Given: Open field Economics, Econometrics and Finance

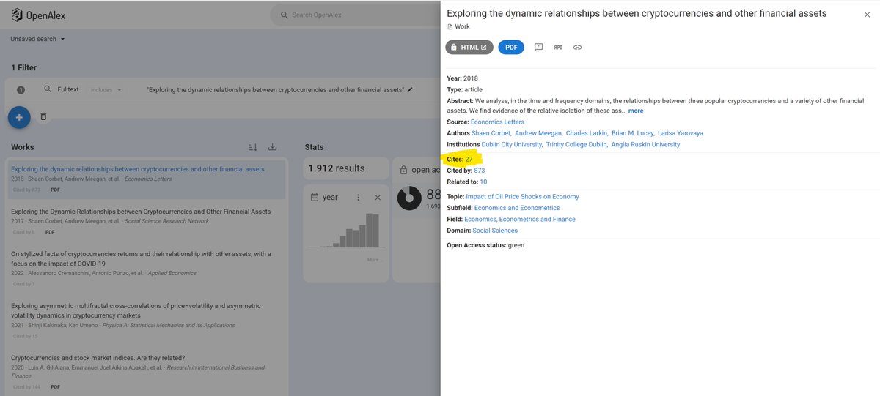Looking at the screenshot, I should 520,219.
